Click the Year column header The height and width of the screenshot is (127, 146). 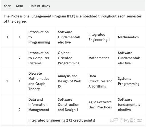pos(7,6)
